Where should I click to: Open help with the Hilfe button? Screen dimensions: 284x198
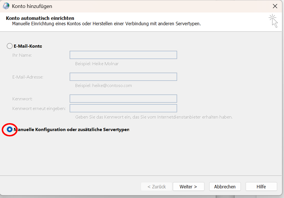tap(261, 186)
